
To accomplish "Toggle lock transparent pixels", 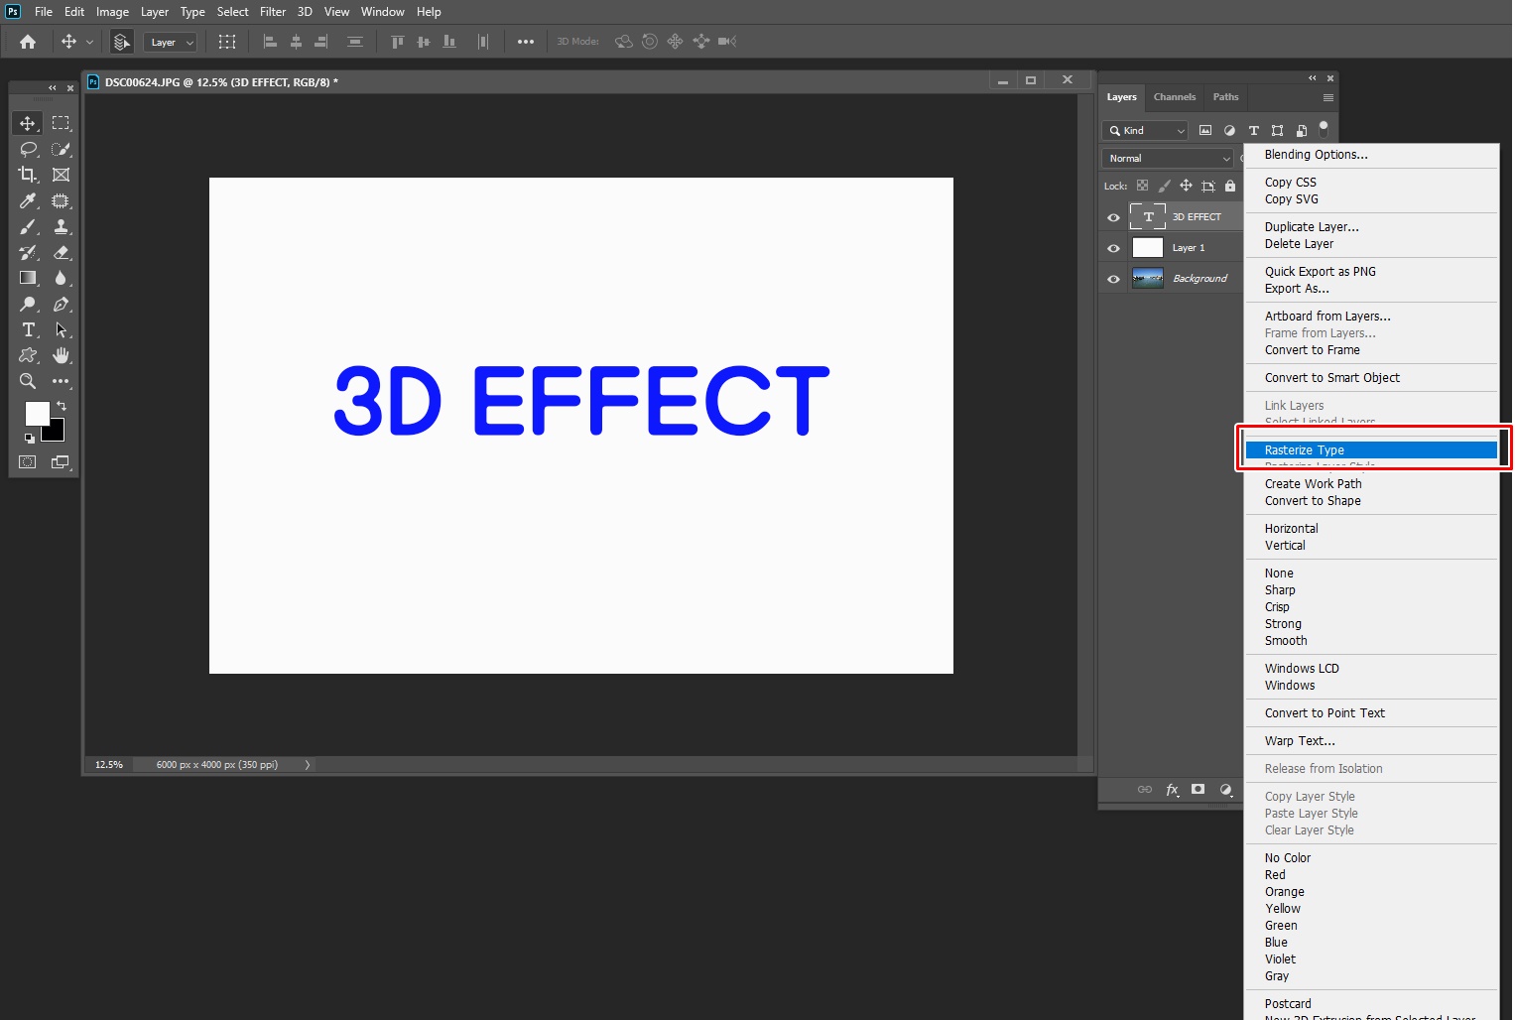I will pyautogui.click(x=1143, y=186).
